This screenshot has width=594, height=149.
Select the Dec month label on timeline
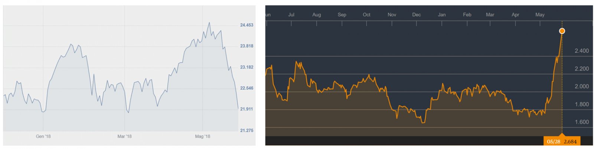[x=417, y=15]
